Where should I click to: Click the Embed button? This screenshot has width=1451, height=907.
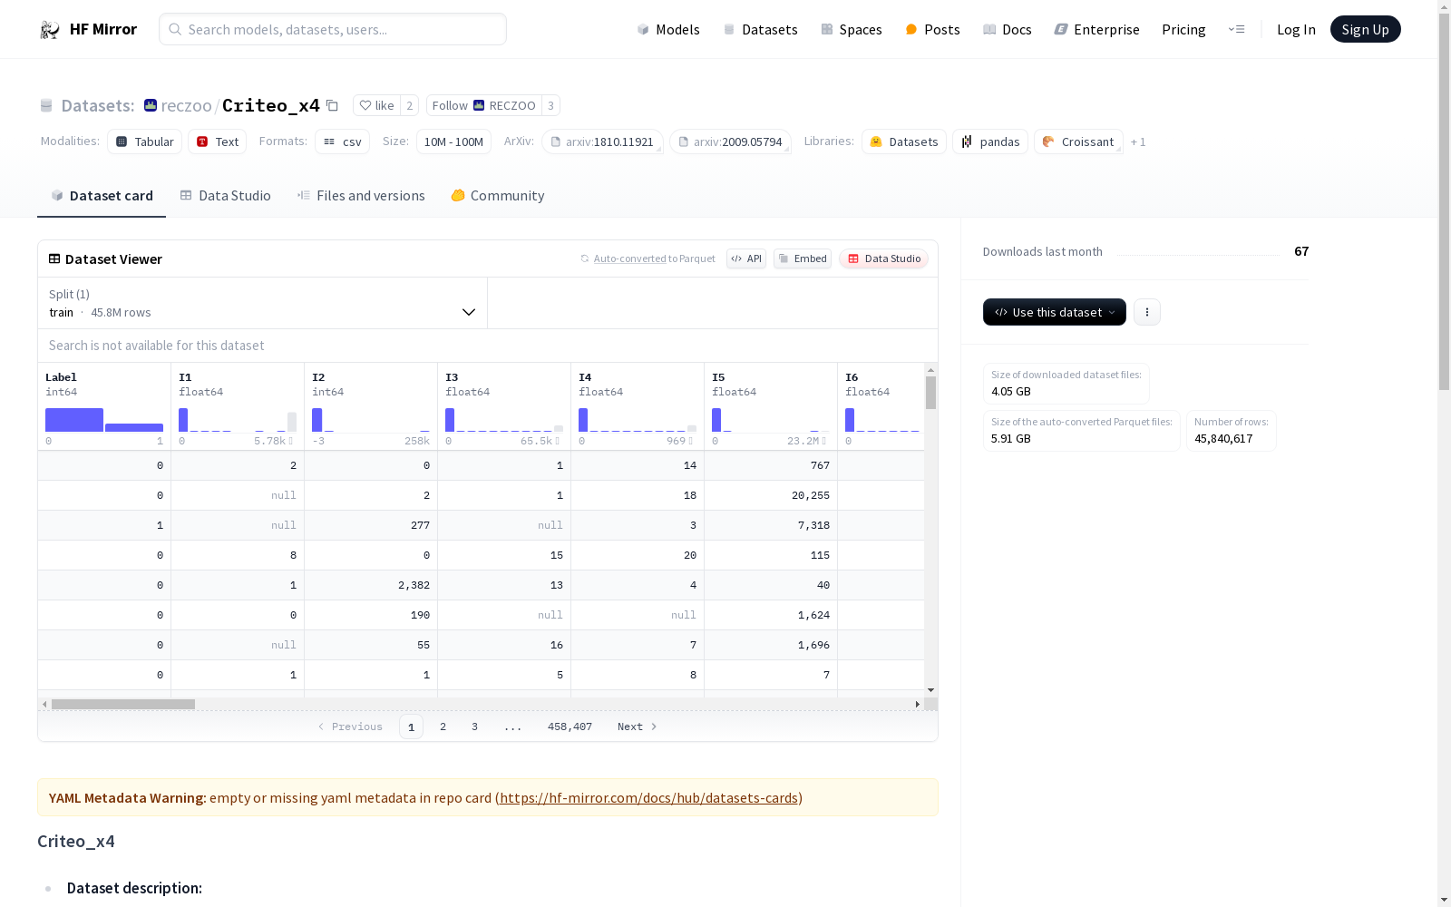[803, 258]
